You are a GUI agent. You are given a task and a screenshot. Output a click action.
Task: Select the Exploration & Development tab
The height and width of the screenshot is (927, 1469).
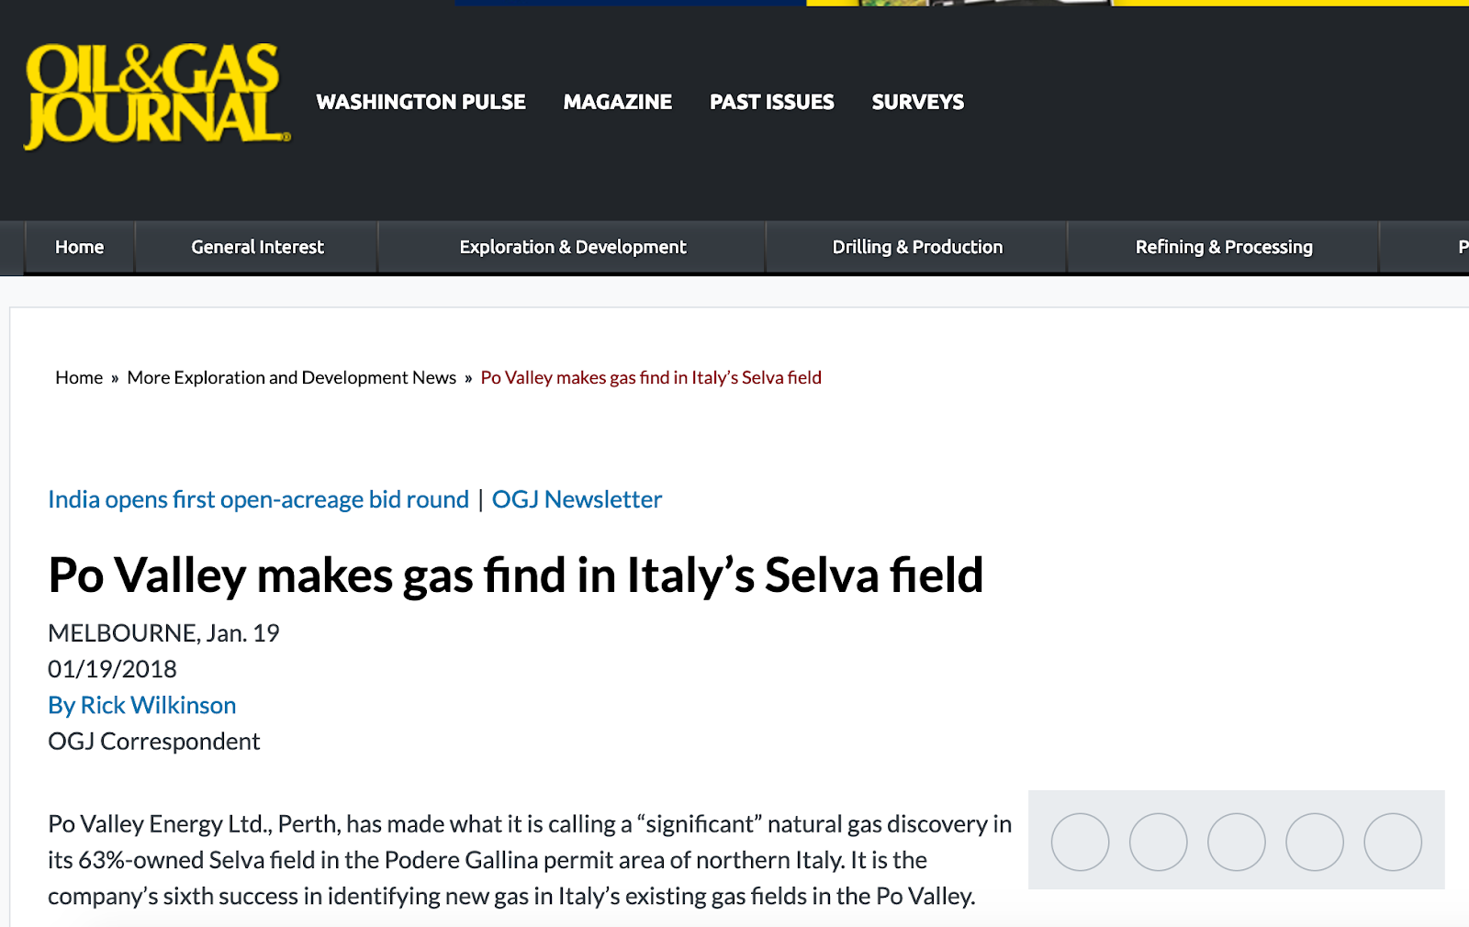[573, 247]
